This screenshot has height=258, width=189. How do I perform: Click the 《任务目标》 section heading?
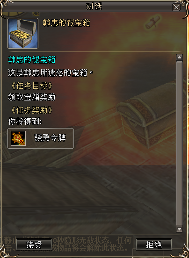(32, 86)
